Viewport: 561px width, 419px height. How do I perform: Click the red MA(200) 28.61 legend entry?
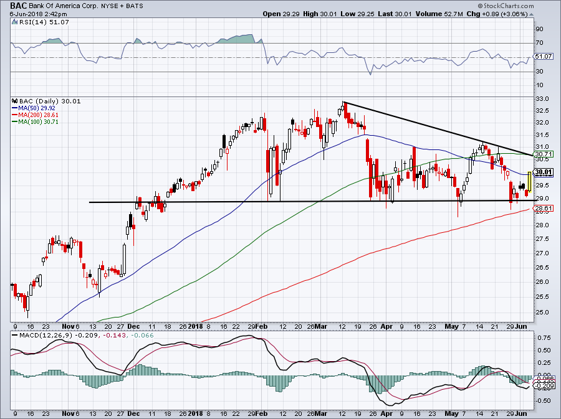point(35,115)
